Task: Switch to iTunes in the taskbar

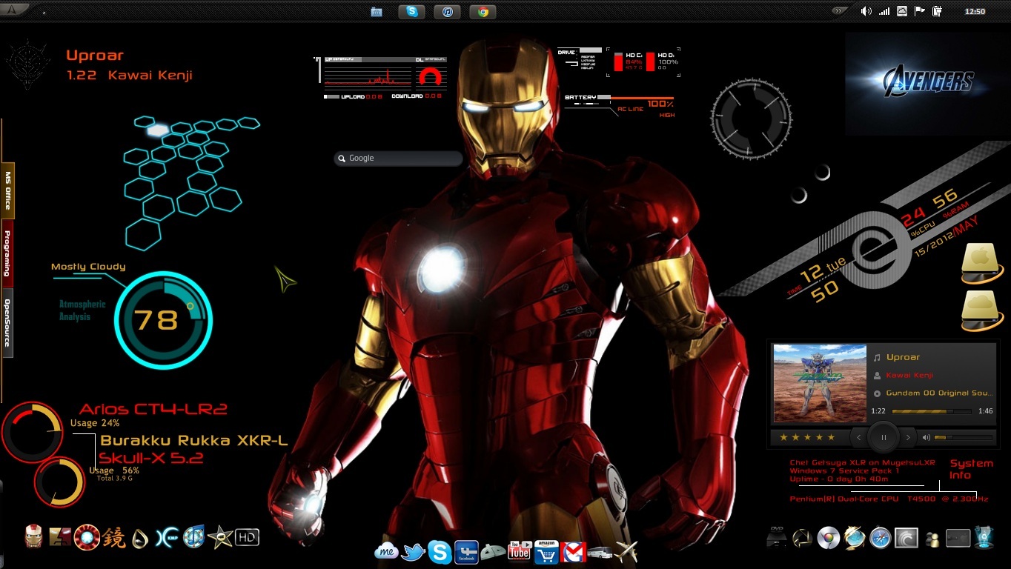Action: pyautogui.click(x=447, y=11)
